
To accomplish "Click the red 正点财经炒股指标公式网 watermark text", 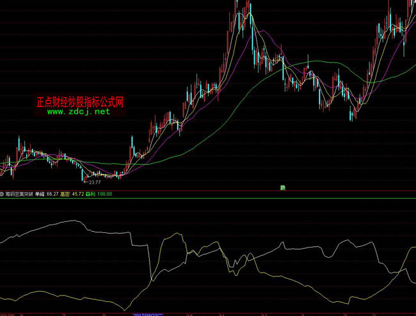I will (79, 101).
